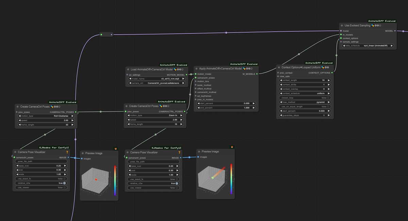Screen dimensions: 408x221
Task: Toggle use_viewer on left Camera Pose Visualizer
Action: click(x=41, y=187)
